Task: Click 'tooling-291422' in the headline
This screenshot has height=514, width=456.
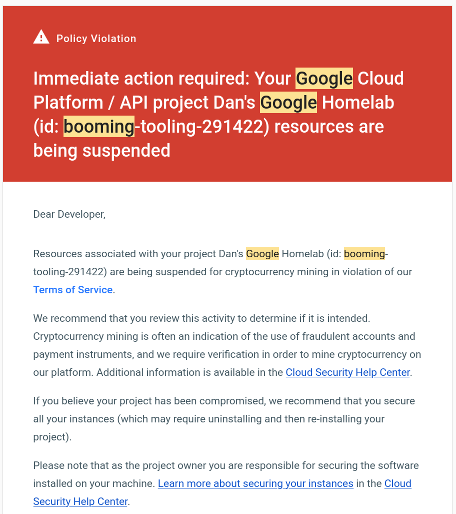Action: (x=202, y=127)
